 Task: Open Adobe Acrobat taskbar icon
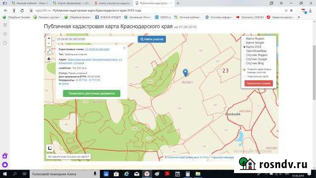(167, 174)
